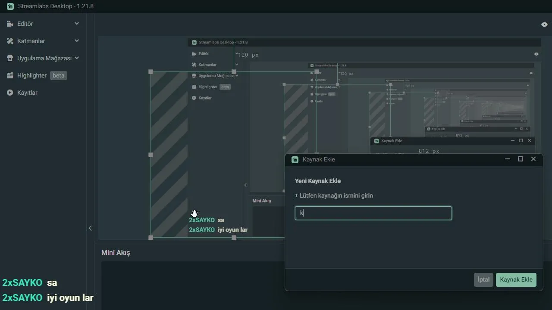The height and width of the screenshot is (310, 552).
Task: Click the large "2xSAYKO iyi oyun lar" overlay line
Action: pyautogui.click(x=48, y=298)
